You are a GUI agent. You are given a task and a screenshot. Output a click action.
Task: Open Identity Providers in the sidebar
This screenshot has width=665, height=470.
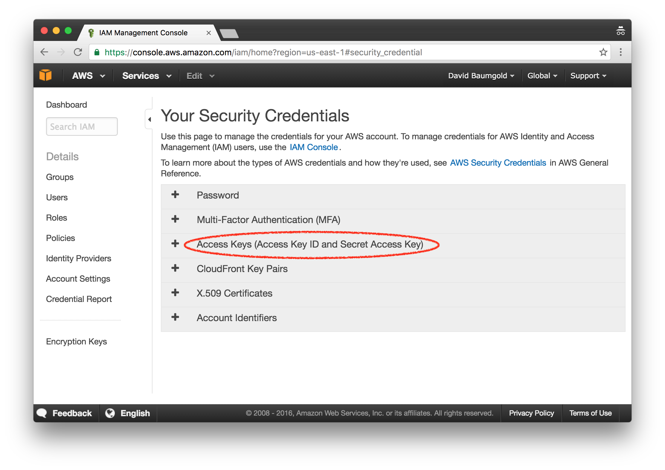pos(79,258)
